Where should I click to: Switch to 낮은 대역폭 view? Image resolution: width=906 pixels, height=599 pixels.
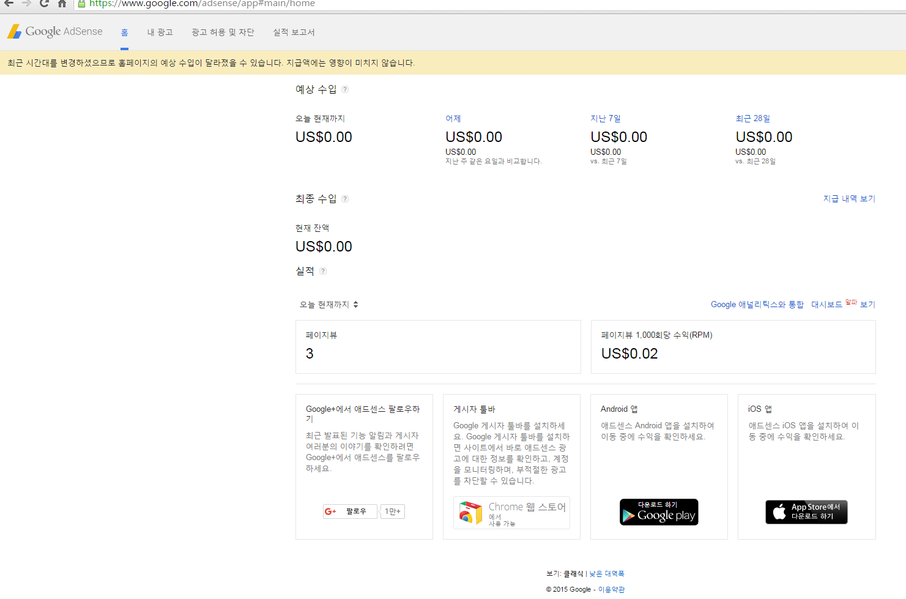coord(607,574)
